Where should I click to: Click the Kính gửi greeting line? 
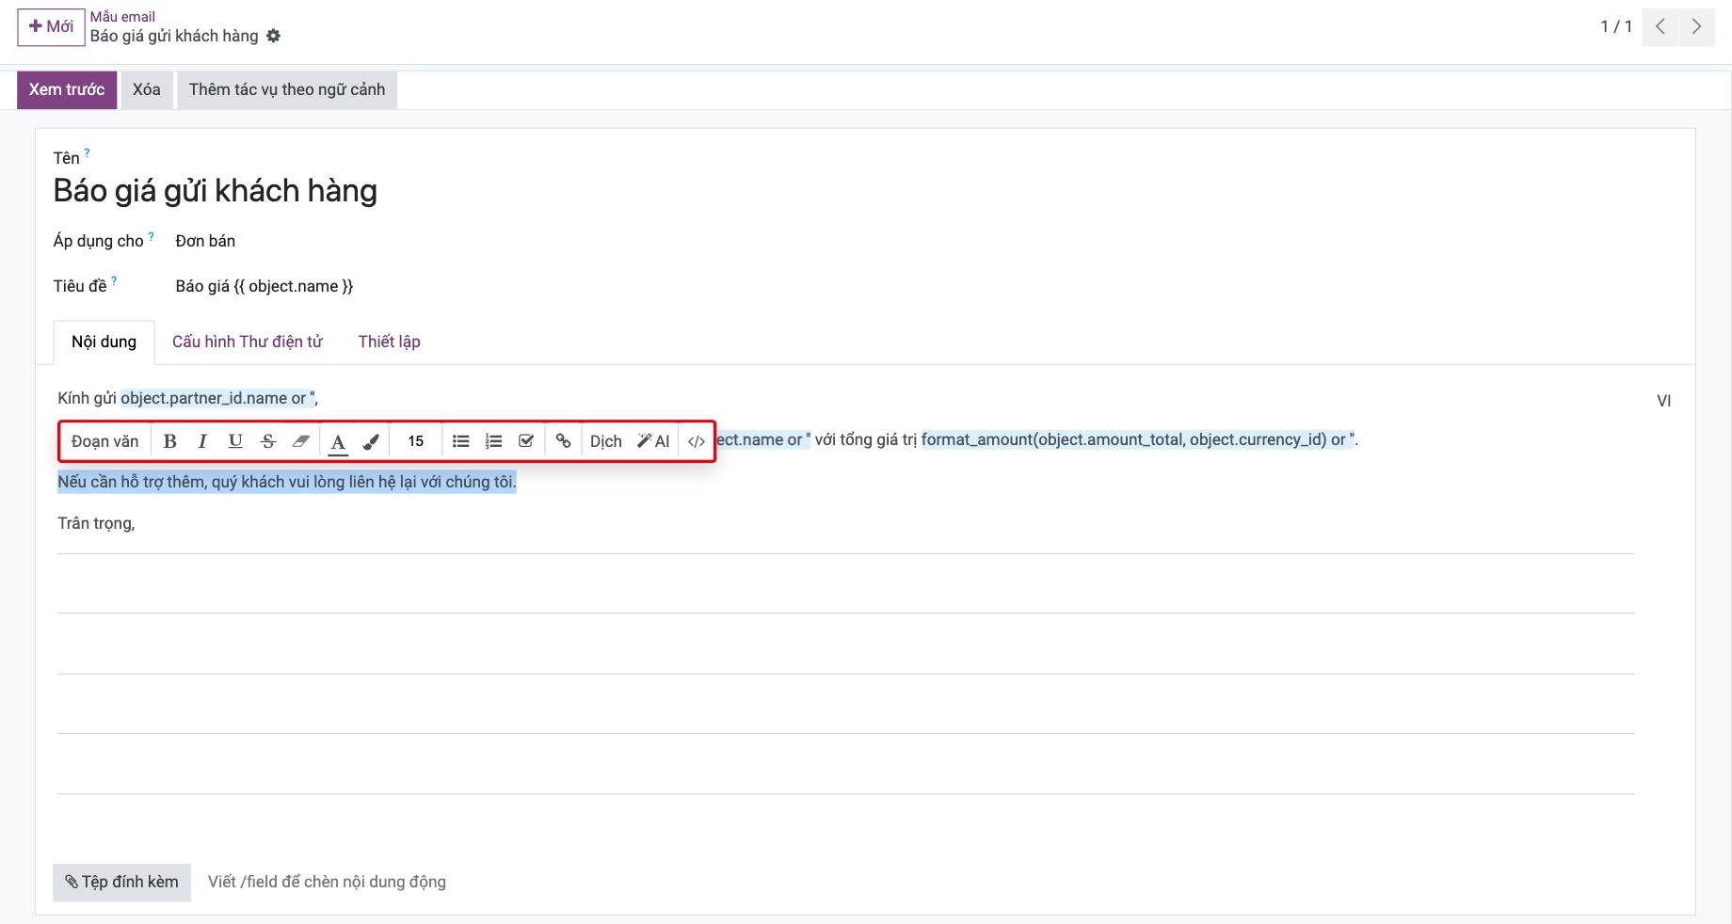click(x=188, y=398)
